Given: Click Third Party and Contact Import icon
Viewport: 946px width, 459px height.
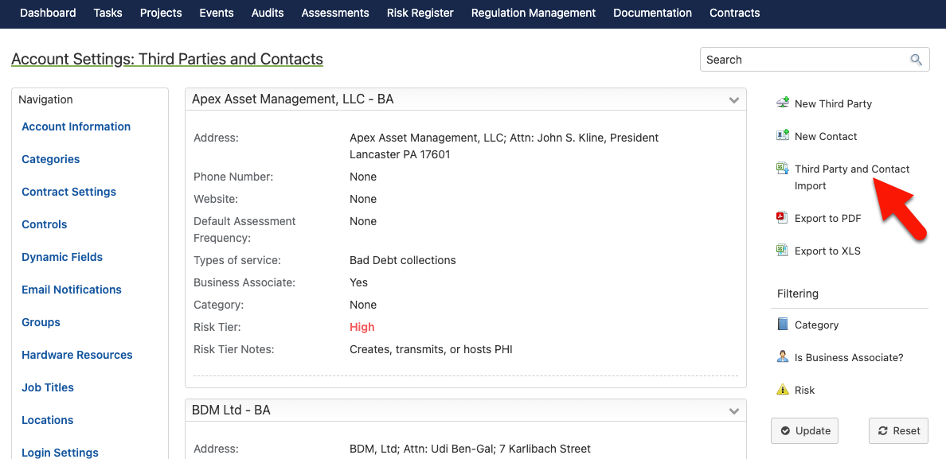Looking at the screenshot, I should 783,169.
